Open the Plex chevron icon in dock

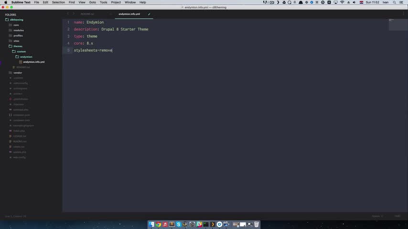tap(213, 224)
